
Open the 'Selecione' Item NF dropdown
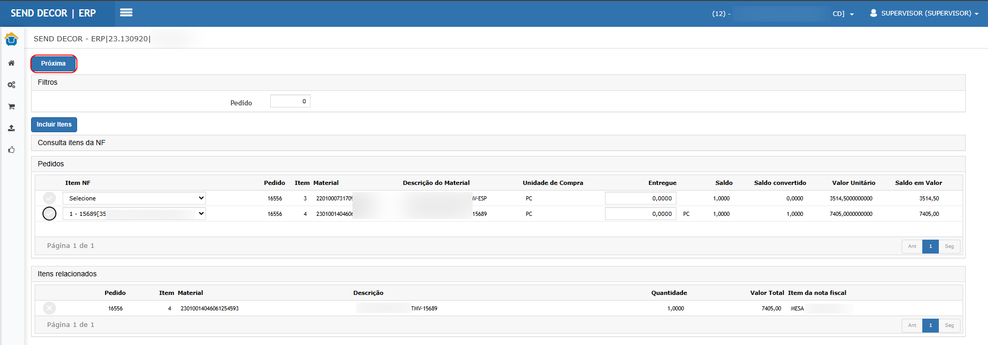(134, 198)
